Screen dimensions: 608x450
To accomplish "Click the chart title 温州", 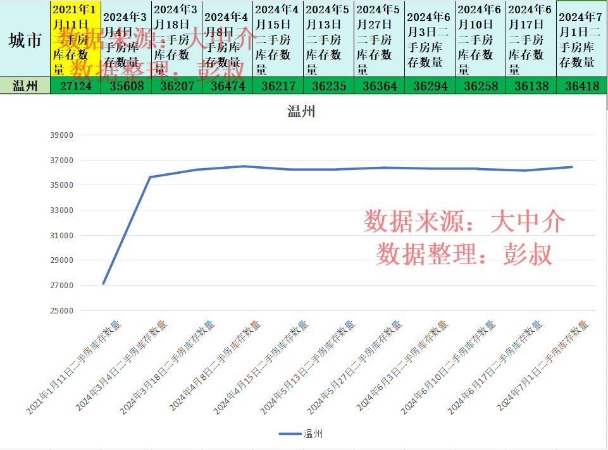I will tap(301, 111).
